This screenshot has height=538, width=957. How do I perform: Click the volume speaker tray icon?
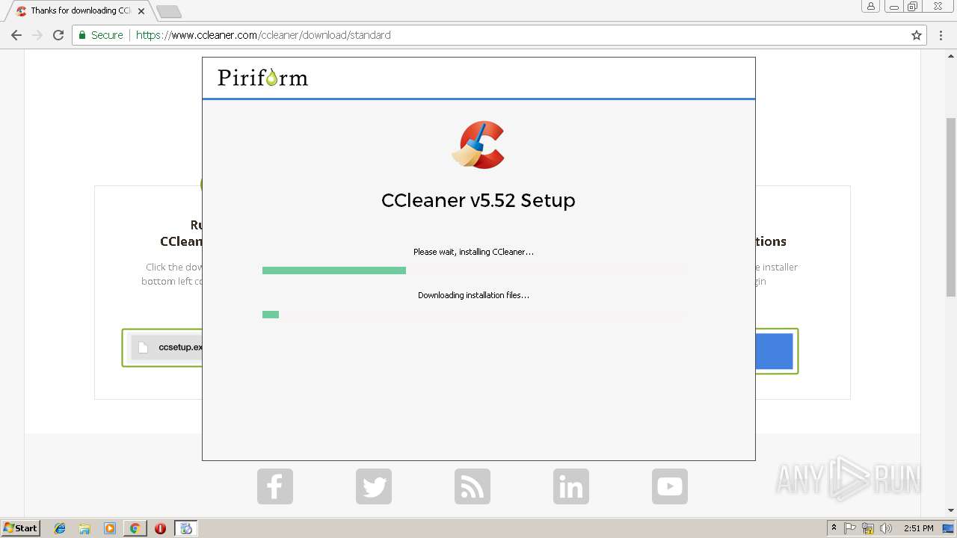886,528
